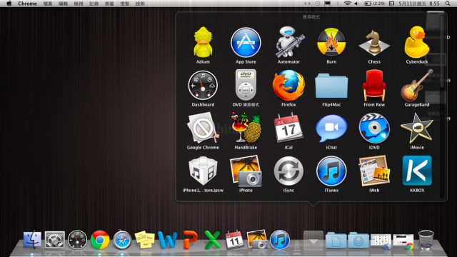457x257 pixels.
Task: Click the Dashboard icon in the Dock
Action: [x=77, y=240]
